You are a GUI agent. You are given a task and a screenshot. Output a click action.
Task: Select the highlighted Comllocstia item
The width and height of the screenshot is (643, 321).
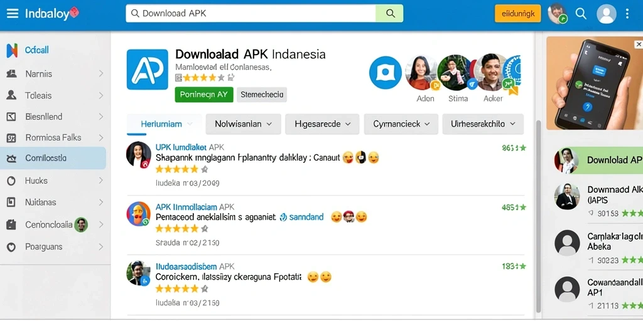click(53, 158)
